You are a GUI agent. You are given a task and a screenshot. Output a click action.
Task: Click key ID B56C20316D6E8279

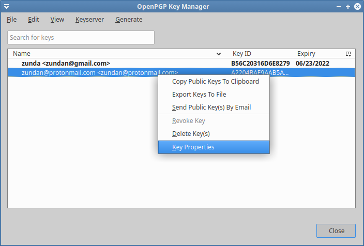(261, 64)
